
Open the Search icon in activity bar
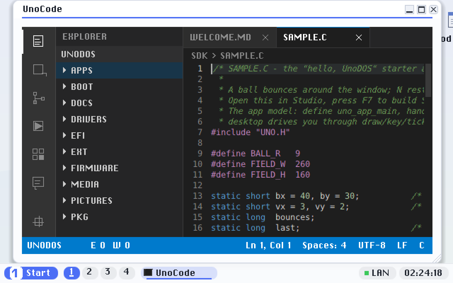(39, 70)
